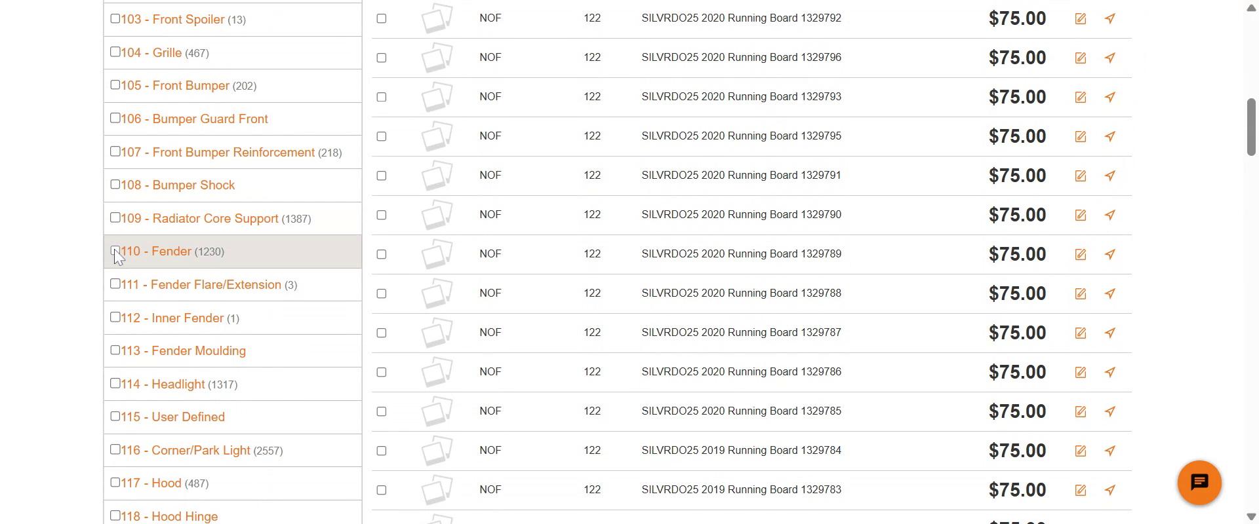This screenshot has width=1259, height=524.
Task: Open edit icon for Running Board 1329793
Action: (1080, 98)
